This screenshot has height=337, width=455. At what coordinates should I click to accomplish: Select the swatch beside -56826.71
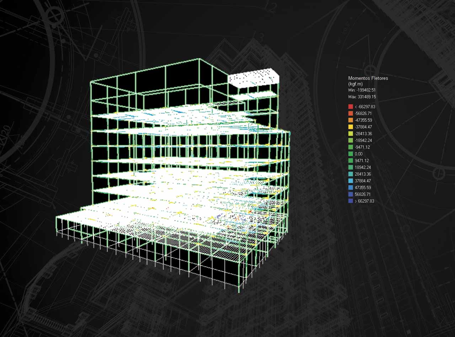pyautogui.click(x=350, y=114)
